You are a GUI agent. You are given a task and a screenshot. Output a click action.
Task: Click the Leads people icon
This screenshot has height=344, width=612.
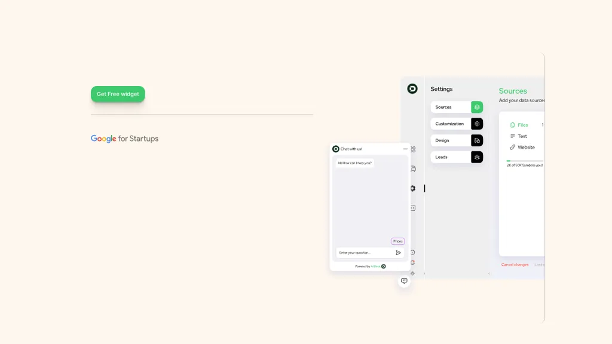477,157
